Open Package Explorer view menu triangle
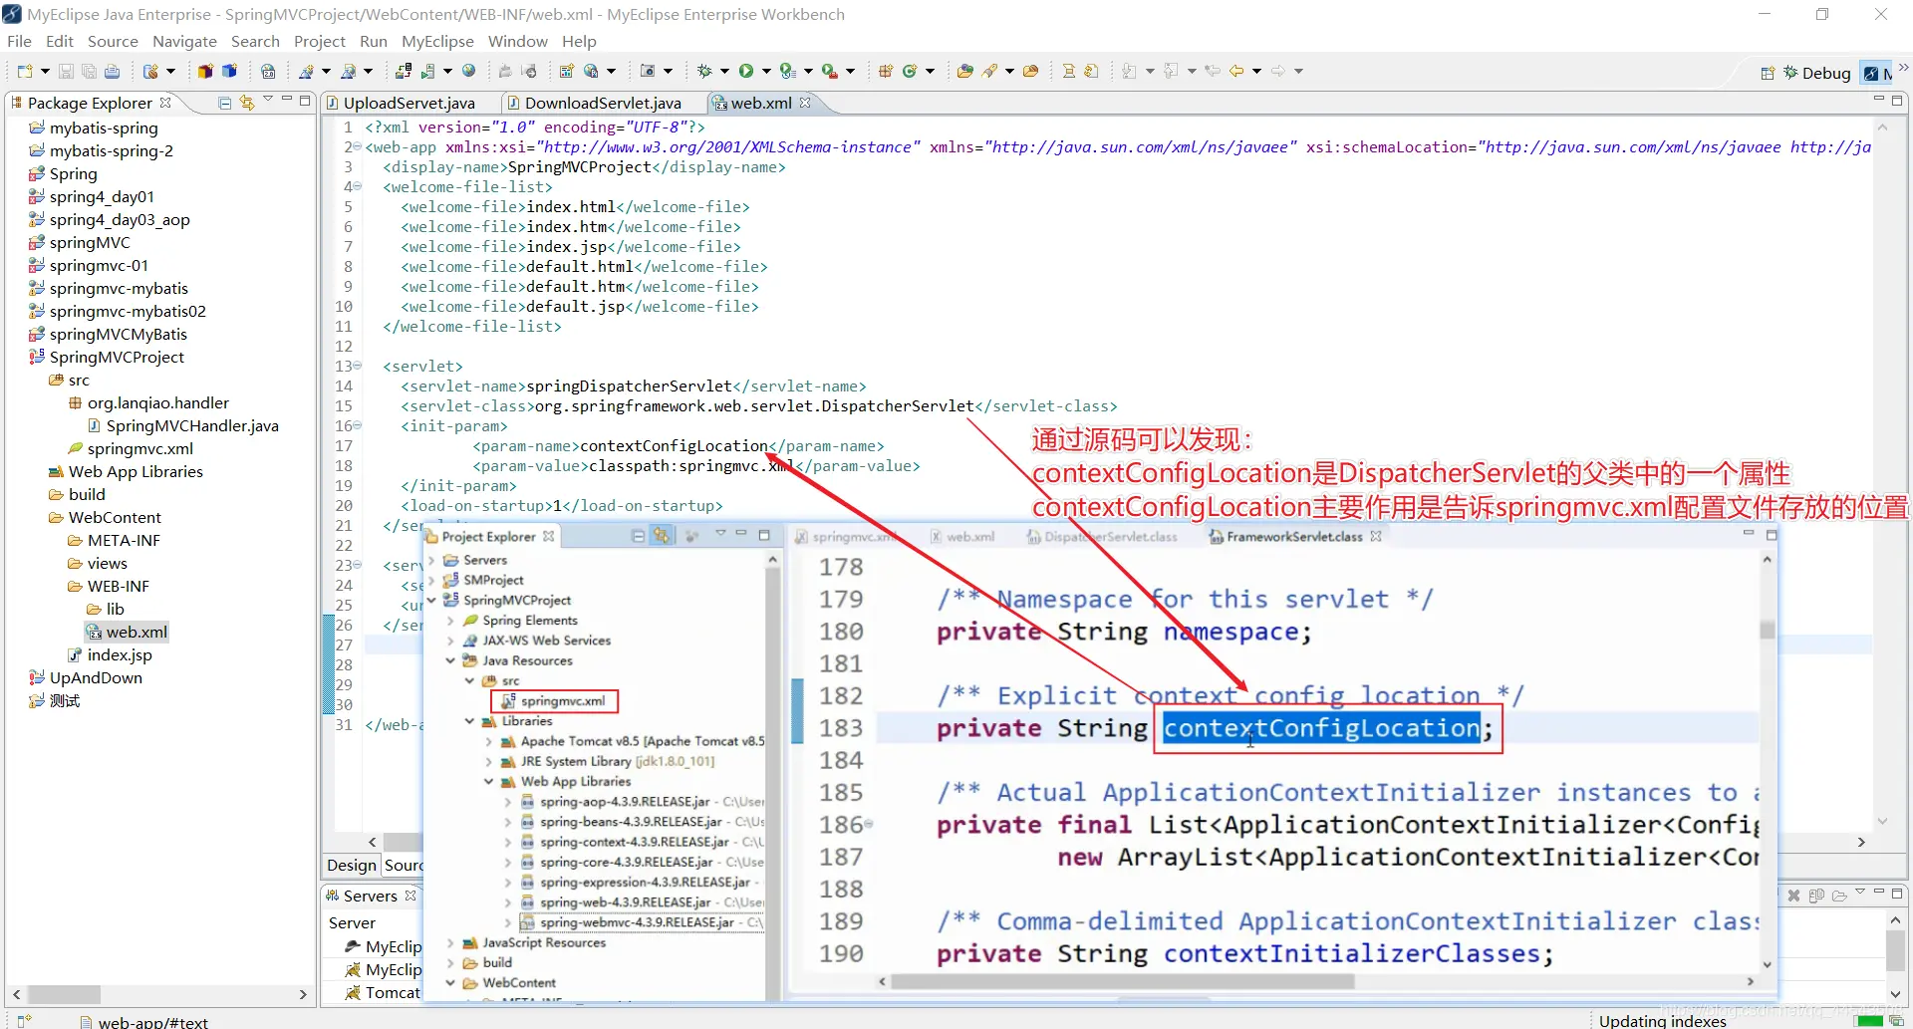Screen dimensions: 1913x1029 tap(268, 100)
